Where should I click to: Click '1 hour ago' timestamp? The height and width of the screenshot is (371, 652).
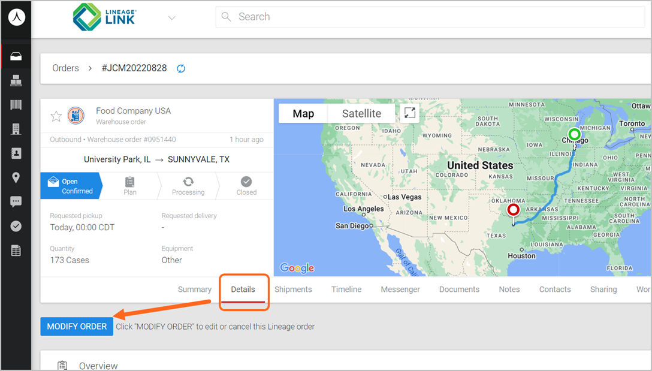(x=246, y=140)
